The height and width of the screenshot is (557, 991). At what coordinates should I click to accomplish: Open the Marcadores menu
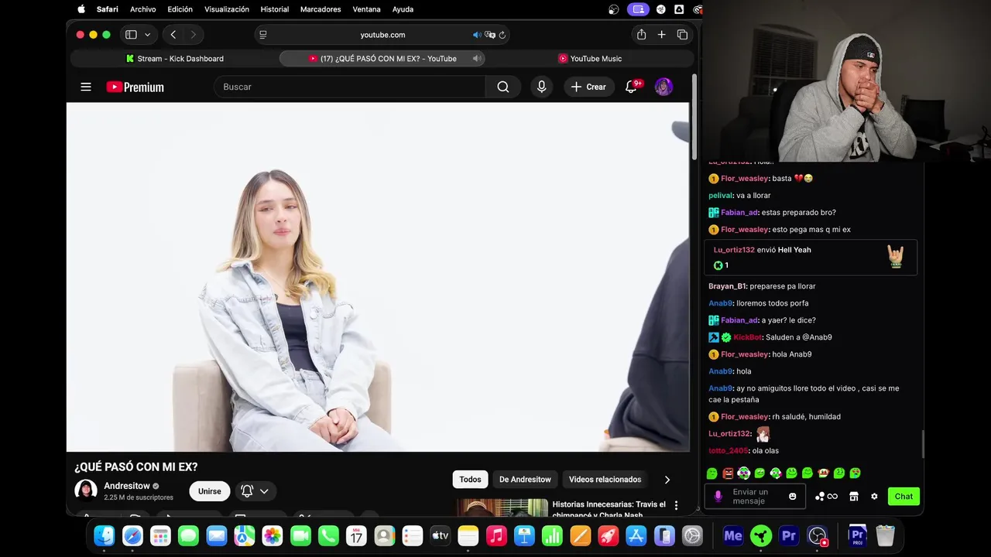321,9
